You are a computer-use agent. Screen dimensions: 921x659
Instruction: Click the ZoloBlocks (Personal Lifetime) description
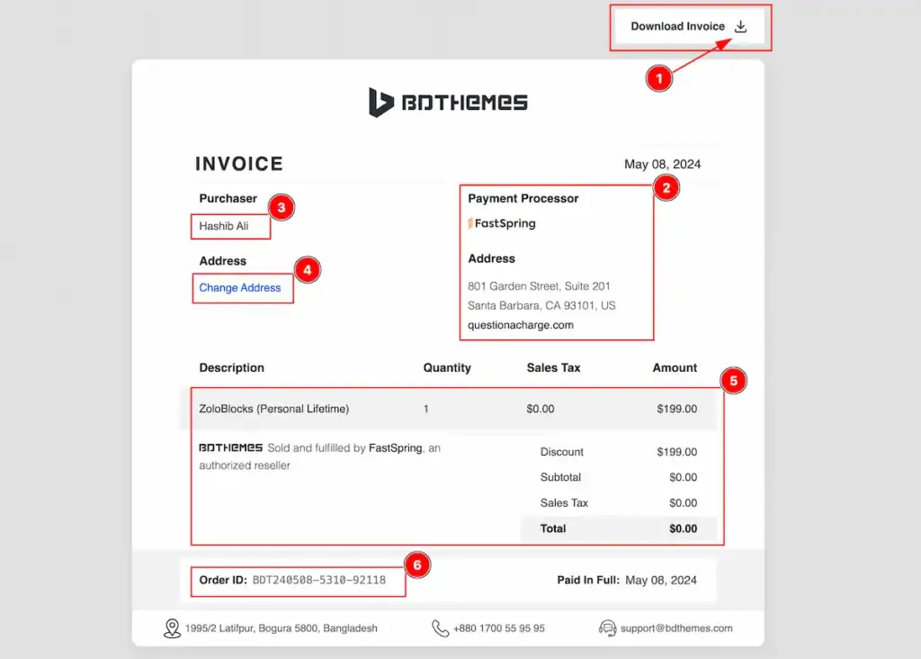click(273, 409)
